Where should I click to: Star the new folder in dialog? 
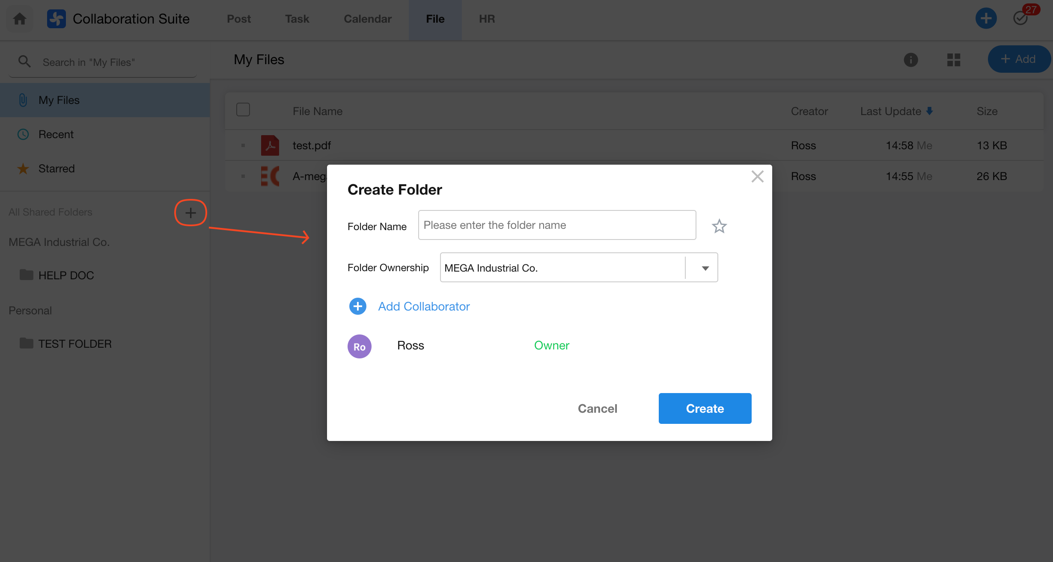point(719,226)
